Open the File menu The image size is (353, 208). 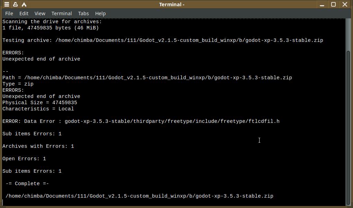(9, 13)
